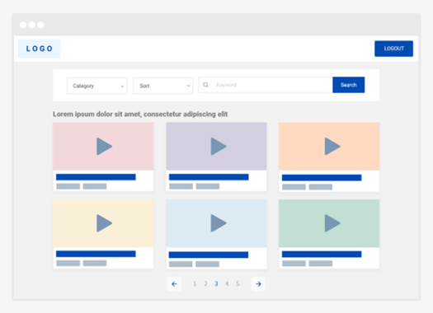Select page 5 in pagination
This screenshot has height=313, width=433.
pos(238,284)
